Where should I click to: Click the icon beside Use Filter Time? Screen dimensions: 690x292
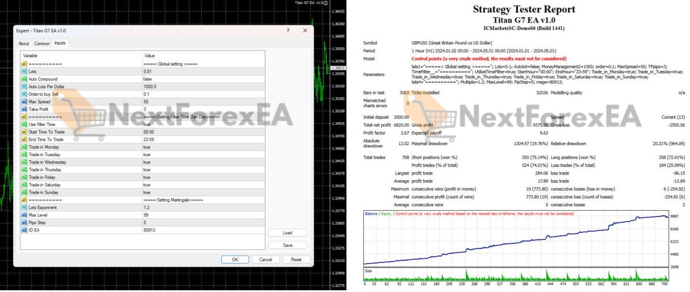[x=25, y=124]
